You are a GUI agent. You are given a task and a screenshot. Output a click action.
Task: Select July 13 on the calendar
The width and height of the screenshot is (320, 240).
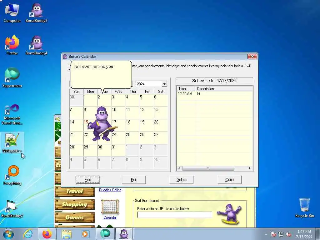coord(161,112)
